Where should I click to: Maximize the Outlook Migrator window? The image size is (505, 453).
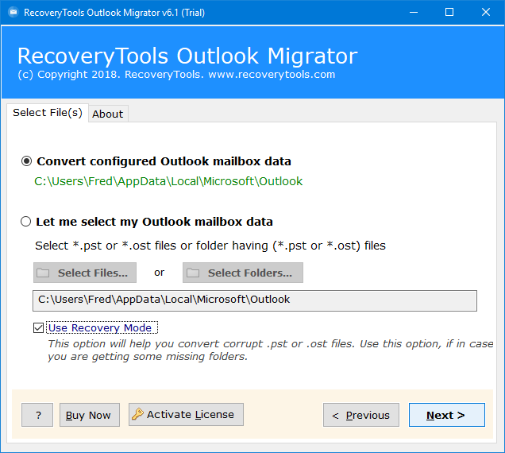449,12
